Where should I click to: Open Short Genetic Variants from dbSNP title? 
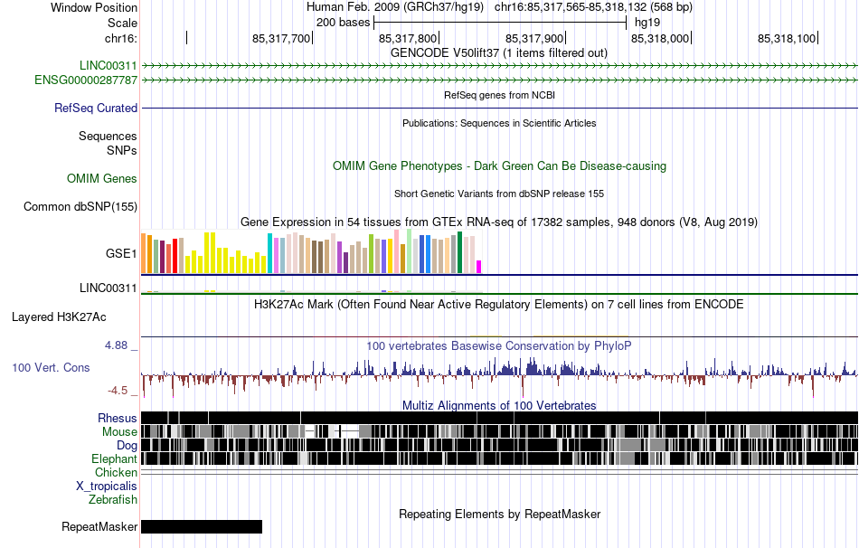[x=499, y=194]
